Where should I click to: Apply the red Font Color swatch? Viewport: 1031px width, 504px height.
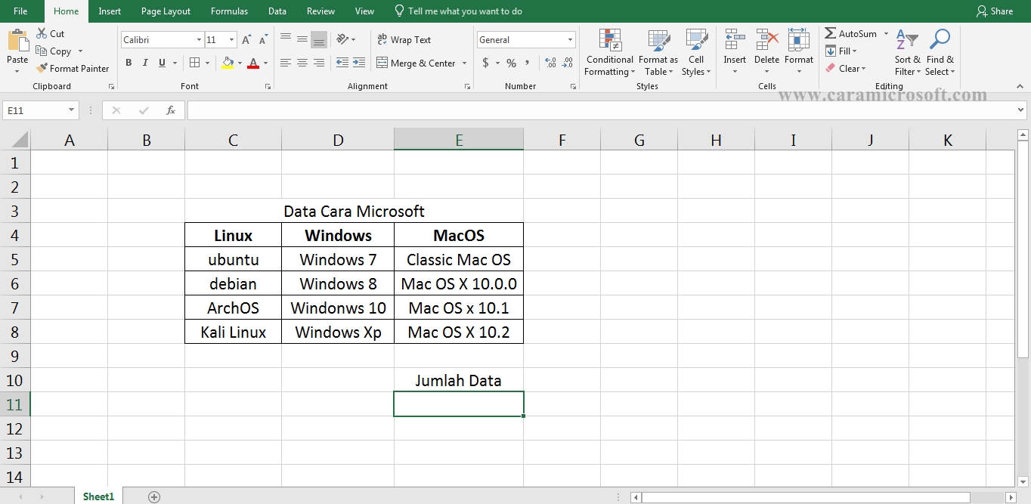coord(254,63)
